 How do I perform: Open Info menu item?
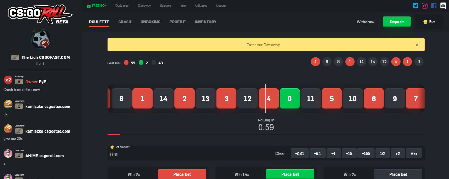(183, 6)
